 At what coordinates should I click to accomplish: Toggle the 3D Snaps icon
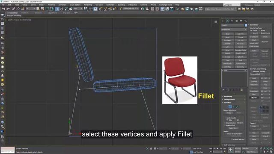pos(101,9)
